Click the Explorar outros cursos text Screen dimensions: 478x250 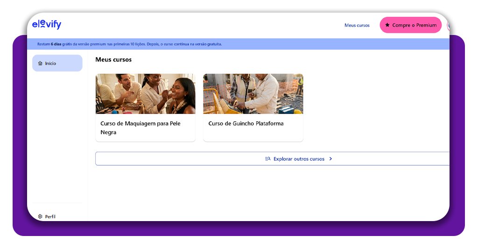tap(299, 159)
